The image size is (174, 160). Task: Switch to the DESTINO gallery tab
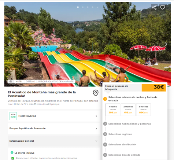point(30,81)
